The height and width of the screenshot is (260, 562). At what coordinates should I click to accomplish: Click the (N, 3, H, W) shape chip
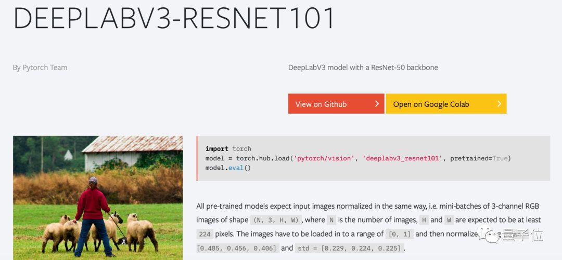(275, 220)
